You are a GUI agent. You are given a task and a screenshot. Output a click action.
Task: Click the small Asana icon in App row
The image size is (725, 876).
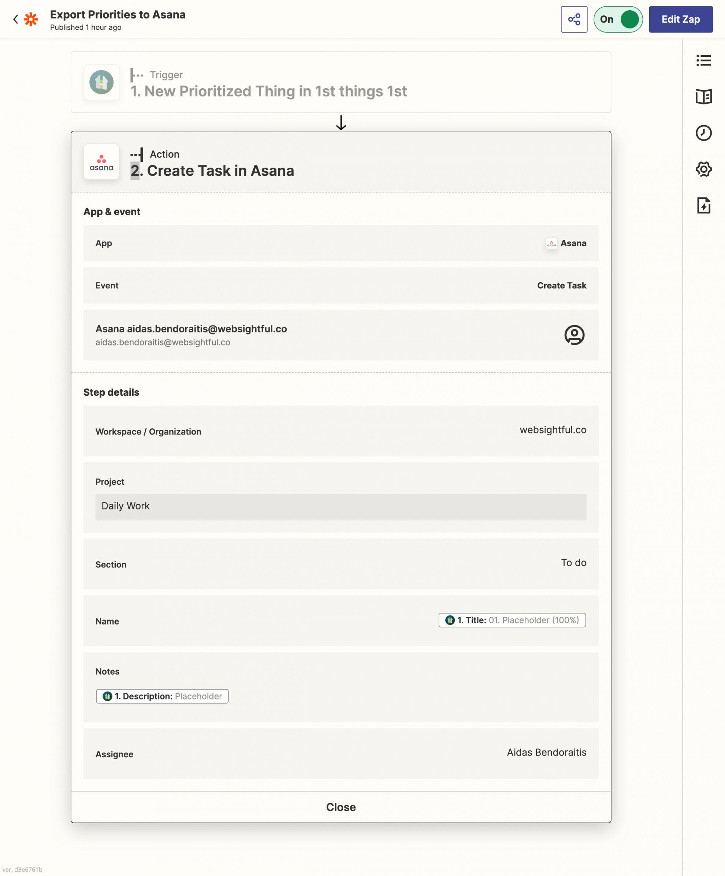click(x=551, y=243)
